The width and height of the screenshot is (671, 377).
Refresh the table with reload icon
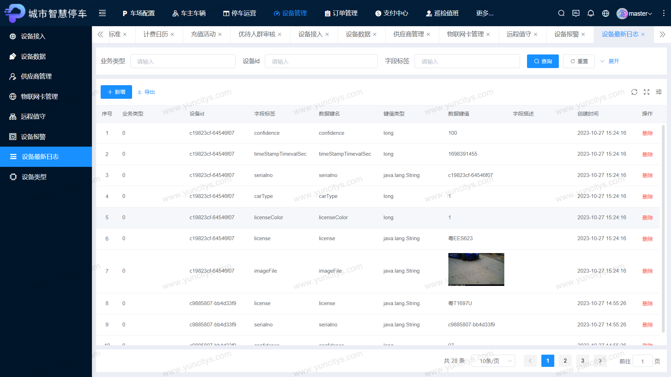pyautogui.click(x=634, y=92)
